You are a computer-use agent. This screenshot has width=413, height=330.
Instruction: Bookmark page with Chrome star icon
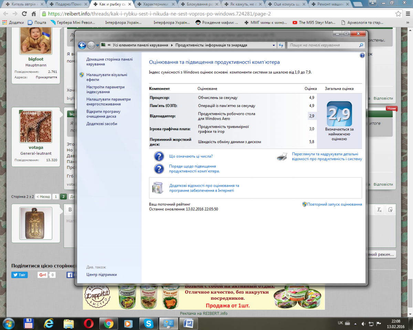coord(398,14)
